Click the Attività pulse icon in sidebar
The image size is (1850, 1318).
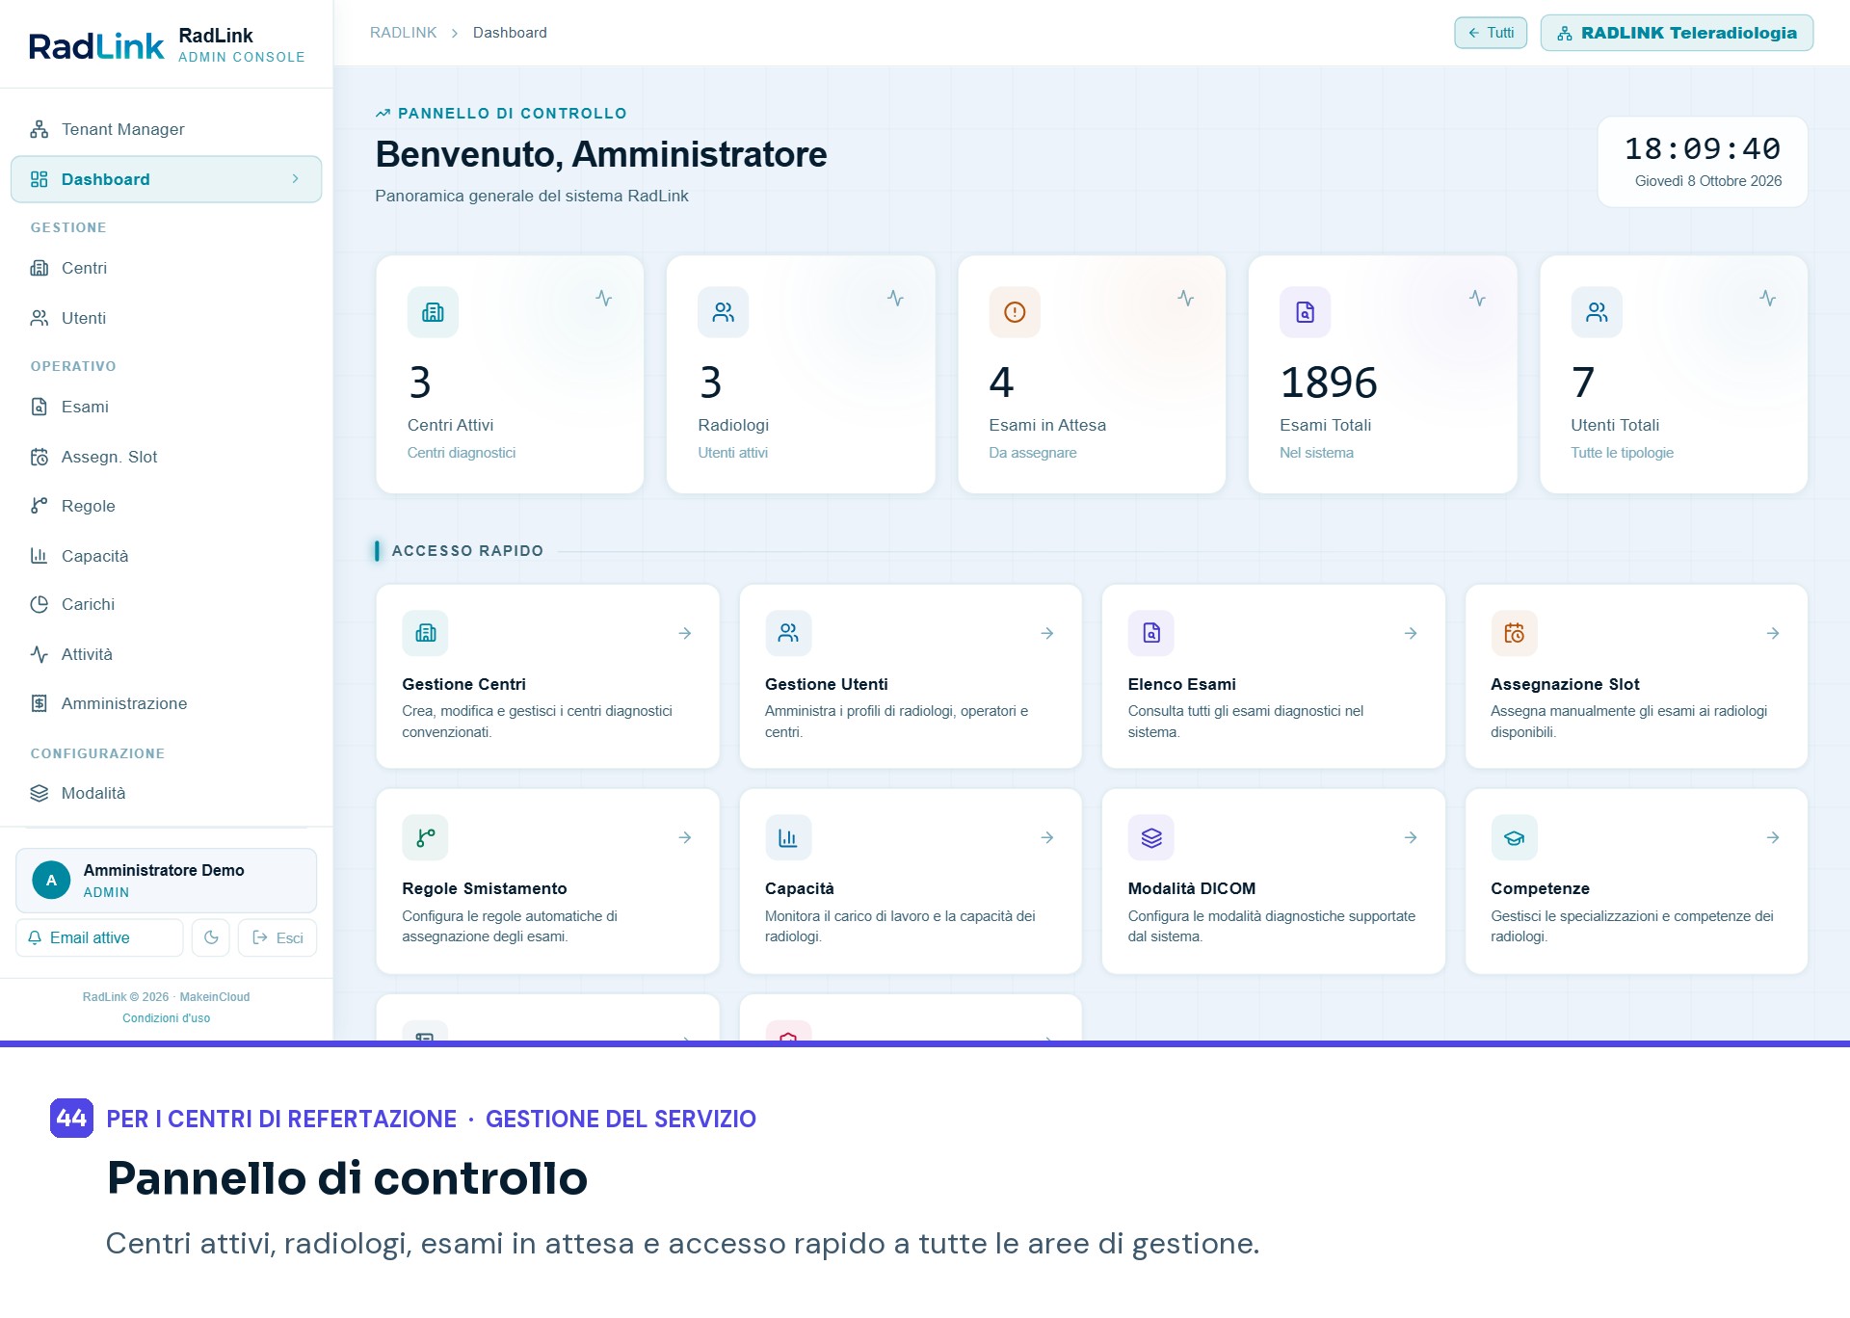point(40,654)
